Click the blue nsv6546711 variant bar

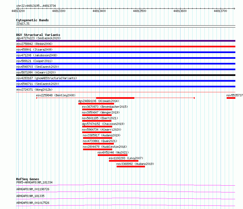[x=126, y=87]
